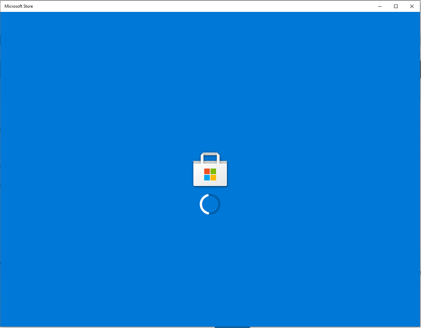Maximize the Microsoft Store window
Image resolution: width=421 pixels, height=328 pixels.
[396, 6]
